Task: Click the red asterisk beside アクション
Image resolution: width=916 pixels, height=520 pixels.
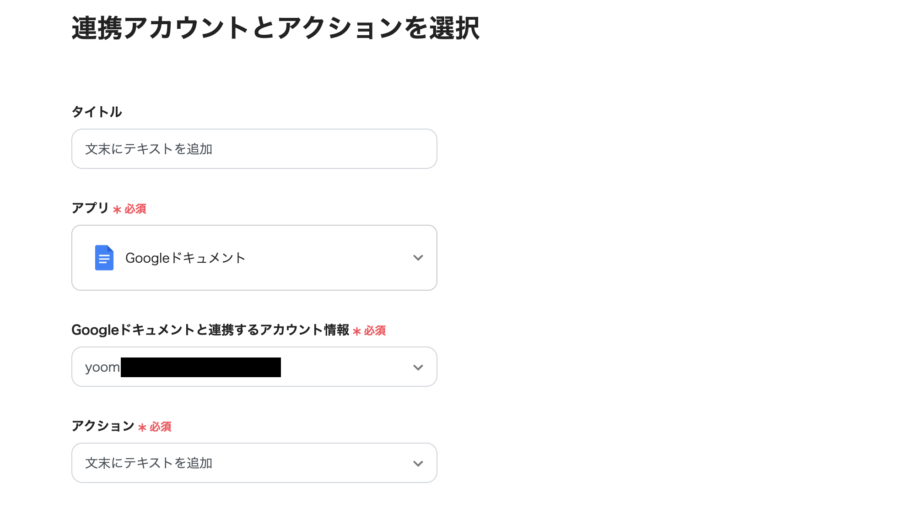Action: pyautogui.click(x=142, y=428)
